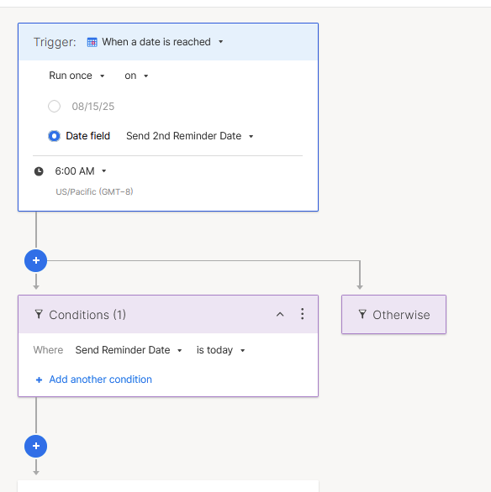Open the Run once frequency dropdown
The width and height of the screenshot is (491, 492).
click(77, 76)
